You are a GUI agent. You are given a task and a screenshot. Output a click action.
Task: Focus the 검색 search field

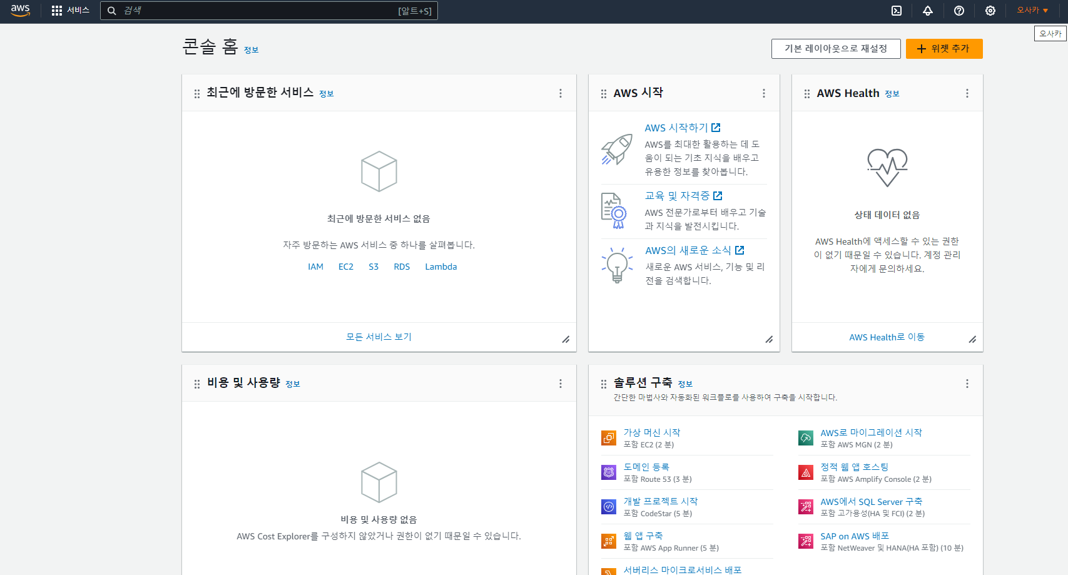coord(269,11)
